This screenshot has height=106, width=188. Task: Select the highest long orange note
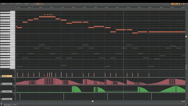(x=47, y=17)
